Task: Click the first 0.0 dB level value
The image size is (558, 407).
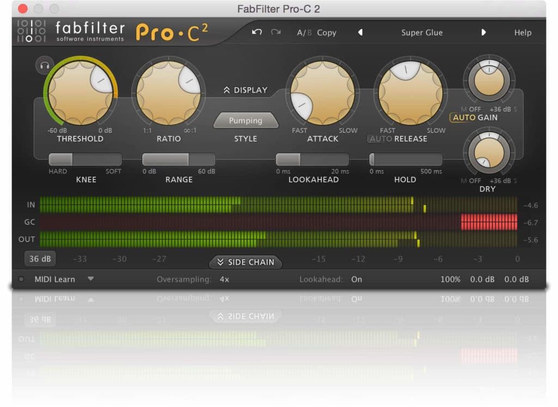Action: point(482,280)
